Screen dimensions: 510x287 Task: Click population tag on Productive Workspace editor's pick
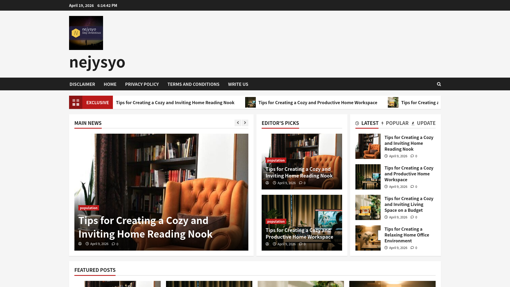click(x=276, y=221)
